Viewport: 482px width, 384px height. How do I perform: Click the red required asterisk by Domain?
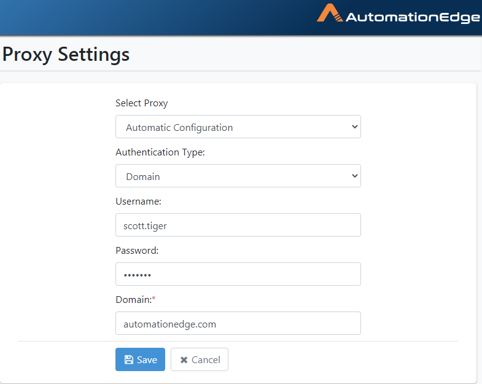pos(154,298)
